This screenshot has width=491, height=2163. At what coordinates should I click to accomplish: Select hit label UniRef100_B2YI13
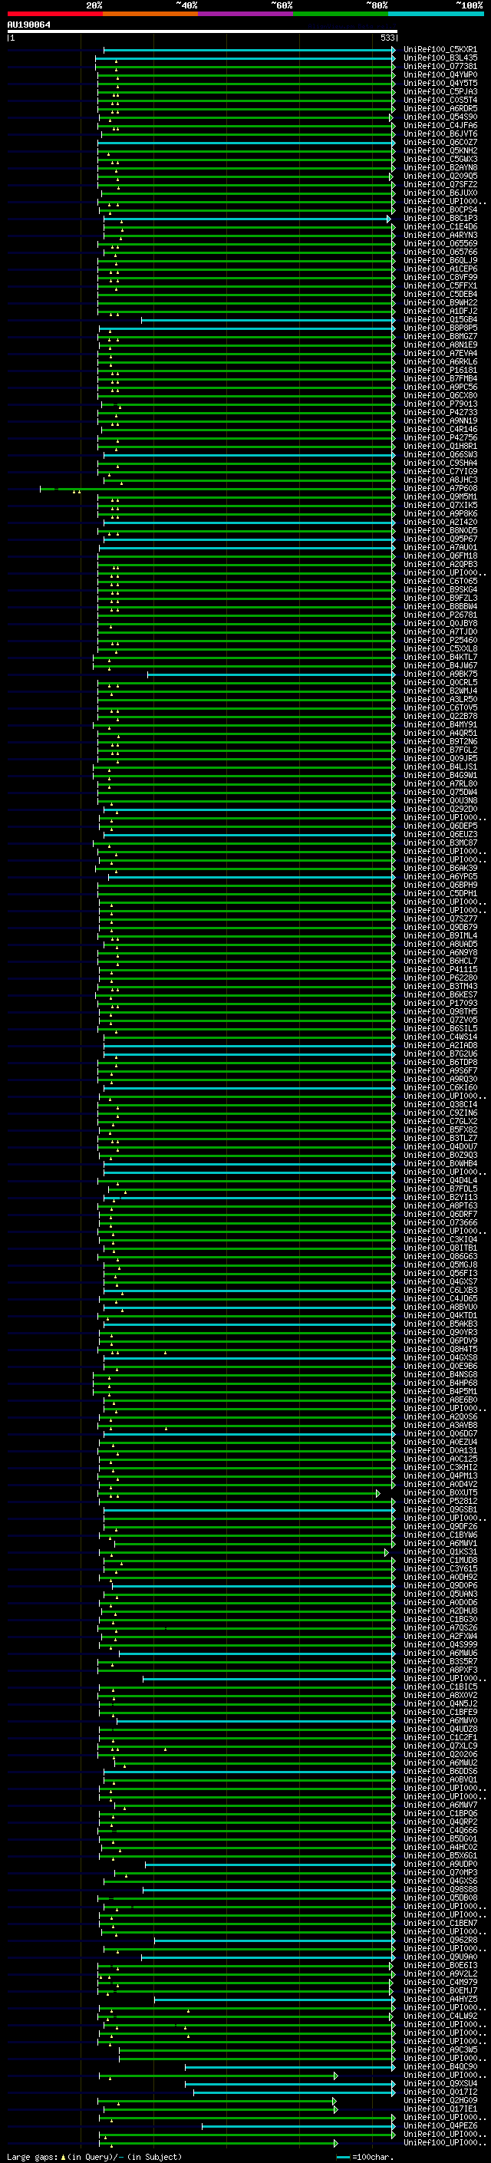(440, 1199)
